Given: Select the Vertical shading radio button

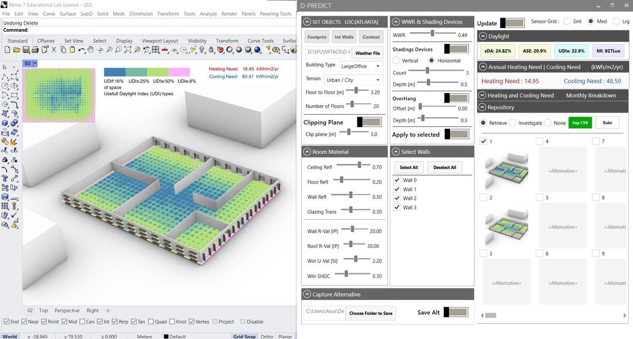Looking at the screenshot, I should [x=396, y=61].
